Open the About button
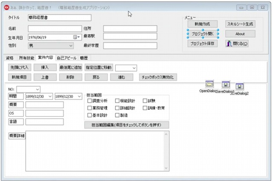Screen dimensions: 273x181 (x=240, y=34)
